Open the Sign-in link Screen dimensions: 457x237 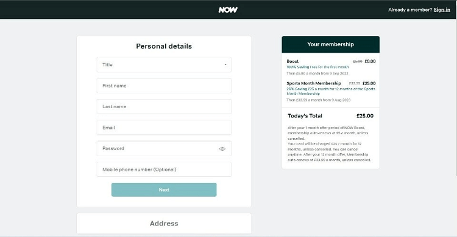(x=442, y=10)
